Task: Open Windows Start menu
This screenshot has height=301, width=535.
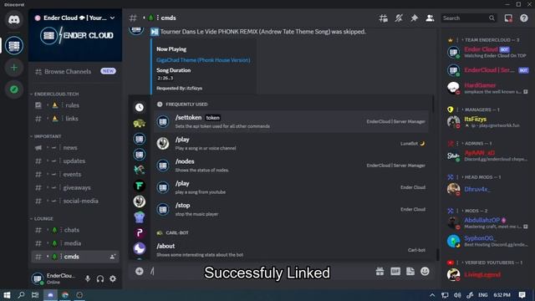Action: tap(7, 295)
